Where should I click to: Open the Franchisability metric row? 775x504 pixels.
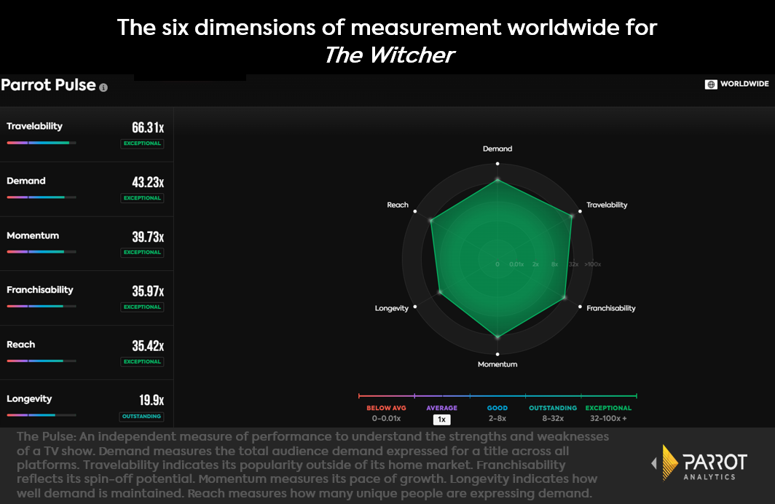[87, 298]
